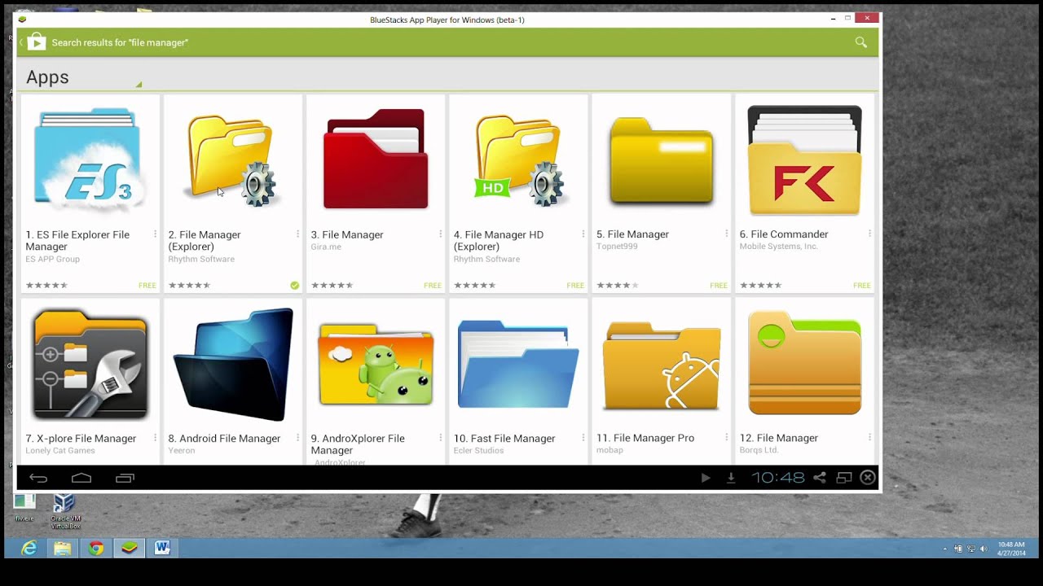Tap the yellow folder icon by Topnet999

[x=661, y=160]
